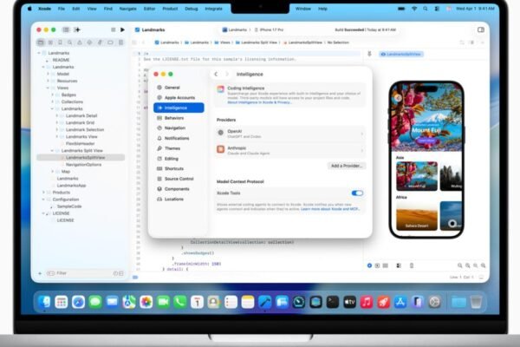The height and width of the screenshot is (347, 520).
Task: Expand the Collections folder
Action: click(52, 102)
